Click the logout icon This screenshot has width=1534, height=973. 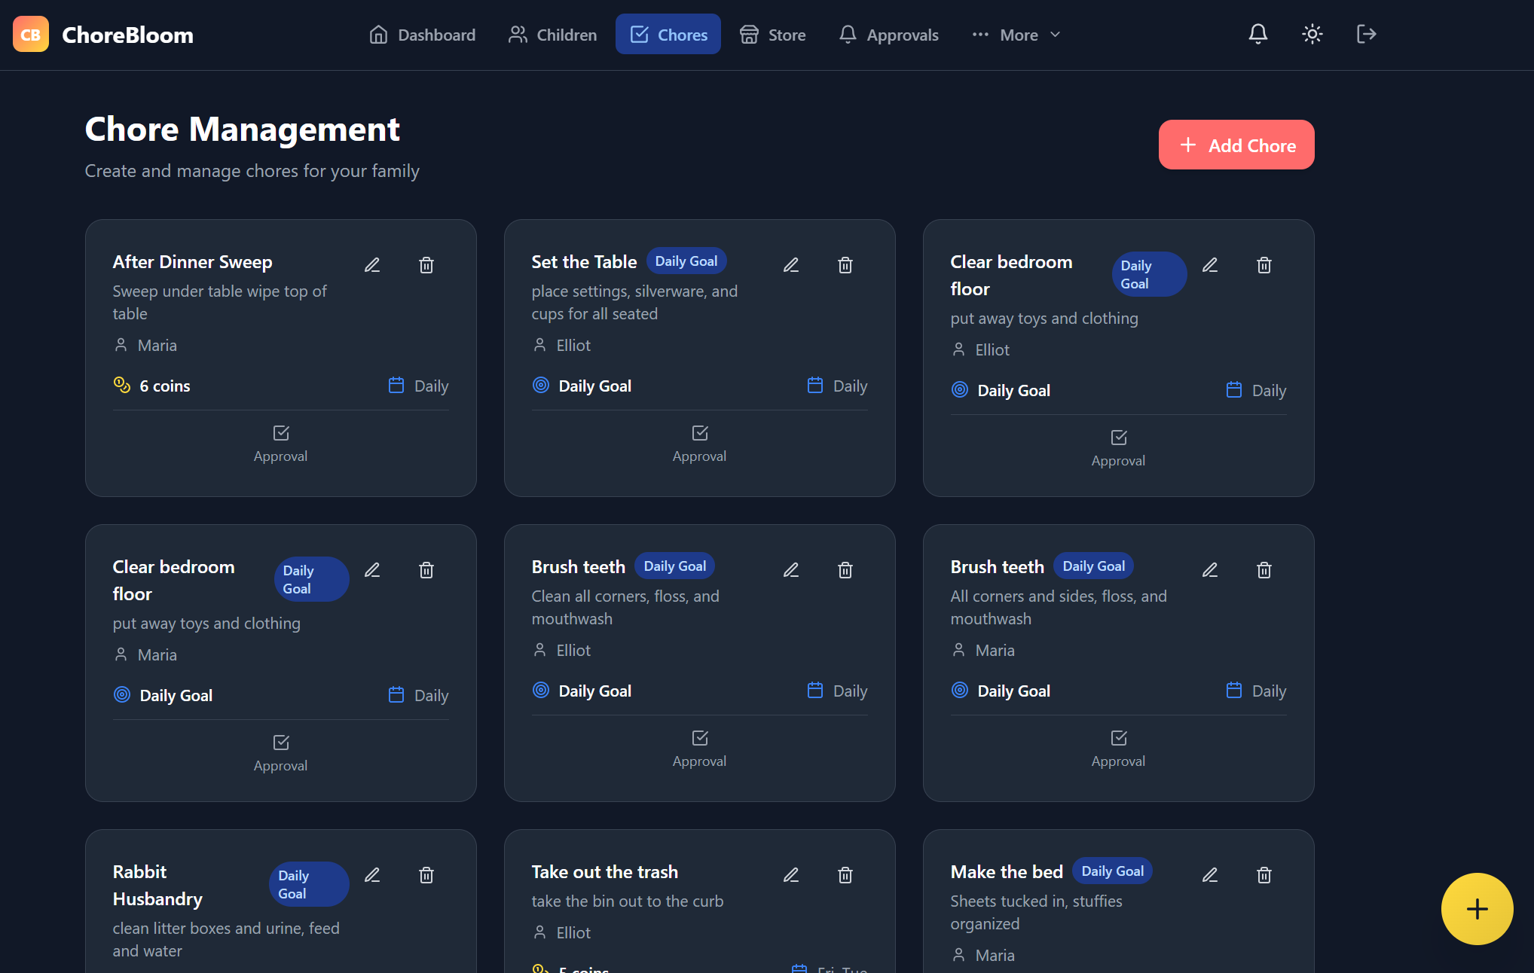tap(1366, 35)
